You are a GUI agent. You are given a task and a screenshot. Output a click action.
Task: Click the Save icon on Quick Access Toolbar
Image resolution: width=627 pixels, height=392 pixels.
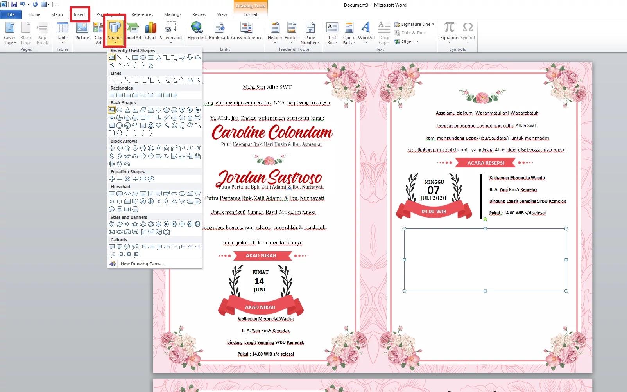tap(14, 4)
